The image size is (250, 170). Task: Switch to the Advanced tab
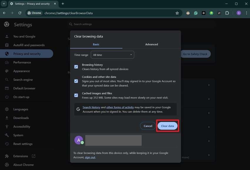151,44
